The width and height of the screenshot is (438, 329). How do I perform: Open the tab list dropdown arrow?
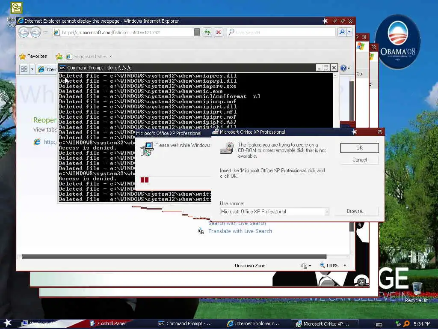(x=32, y=69)
